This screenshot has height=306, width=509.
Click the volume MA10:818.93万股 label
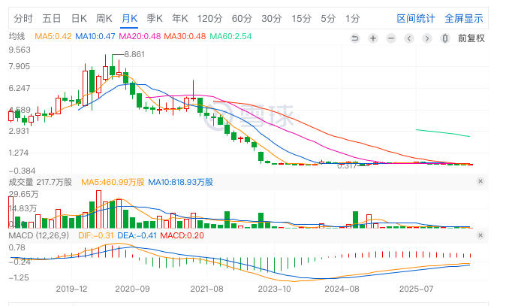[180, 182]
